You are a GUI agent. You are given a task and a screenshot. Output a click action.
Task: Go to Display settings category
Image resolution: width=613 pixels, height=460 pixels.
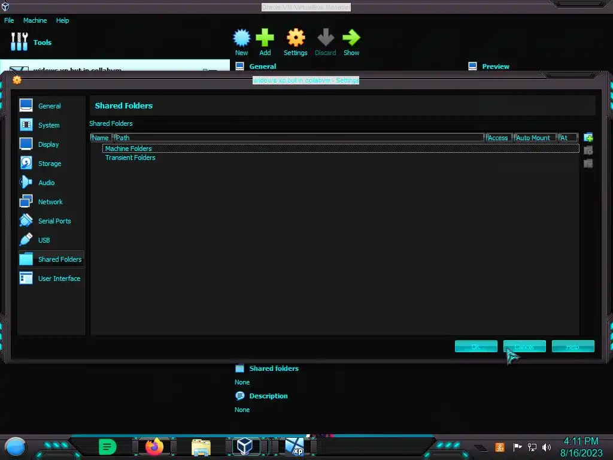pos(51,144)
